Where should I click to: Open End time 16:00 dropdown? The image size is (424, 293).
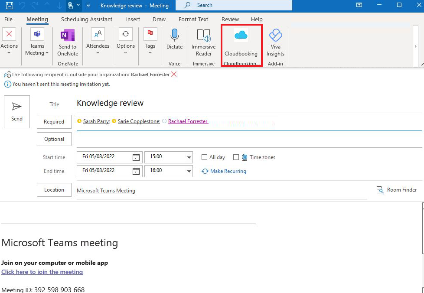tap(189, 171)
